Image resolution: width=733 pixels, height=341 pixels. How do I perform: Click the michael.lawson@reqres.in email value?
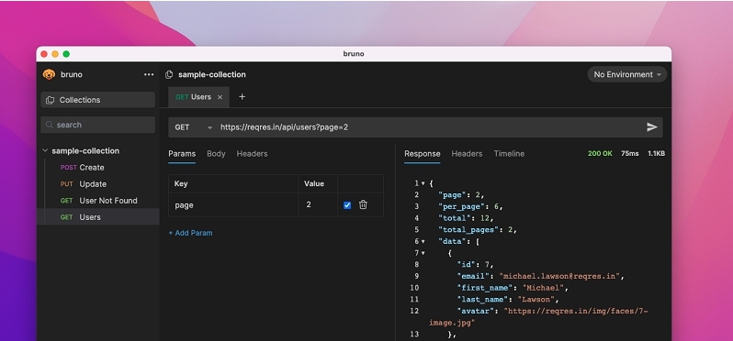click(x=559, y=276)
